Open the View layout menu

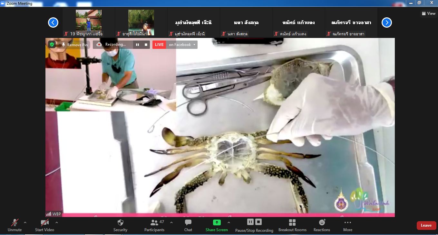tap(428, 14)
